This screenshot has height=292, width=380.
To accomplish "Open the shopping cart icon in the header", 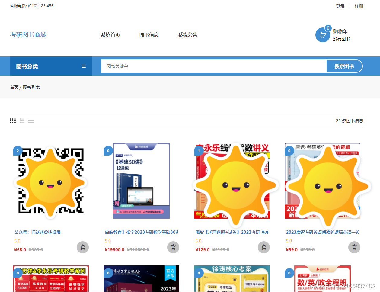I will pyautogui.click(x=323, y=35).
